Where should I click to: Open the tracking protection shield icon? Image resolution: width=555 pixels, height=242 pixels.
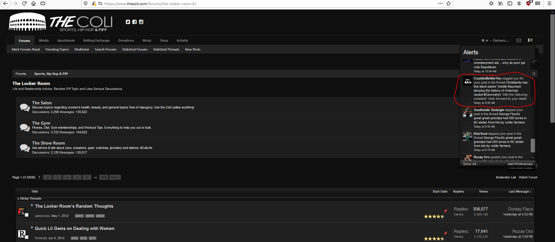[86, 3]
